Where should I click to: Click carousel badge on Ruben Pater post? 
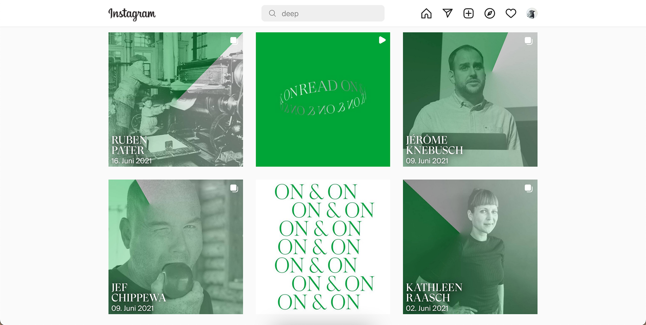pos(234,41)
